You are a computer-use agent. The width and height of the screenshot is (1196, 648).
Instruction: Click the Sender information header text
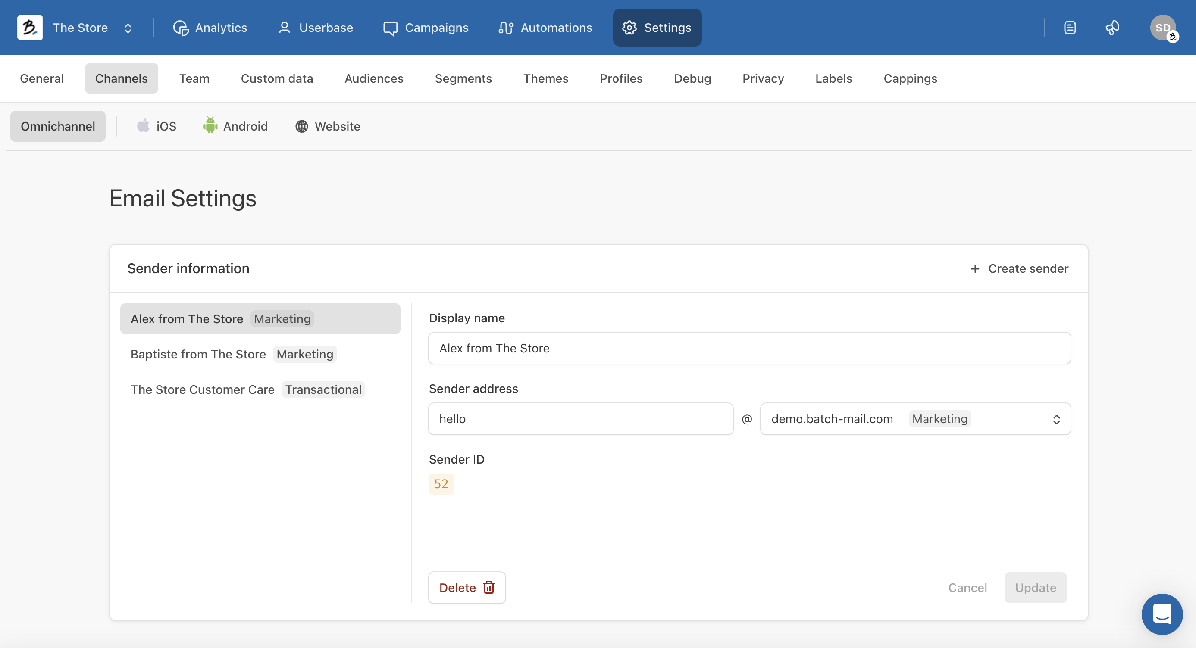click(188, 268)
